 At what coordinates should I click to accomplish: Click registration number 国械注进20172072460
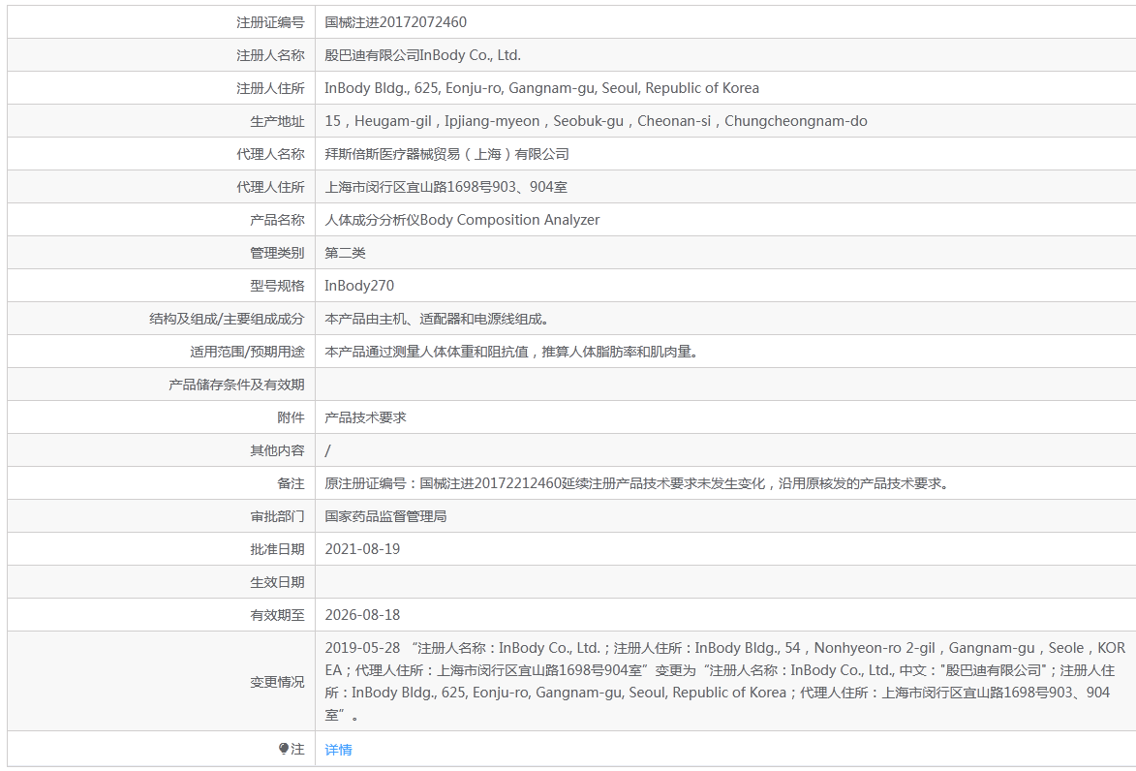(x=396, y=22)
